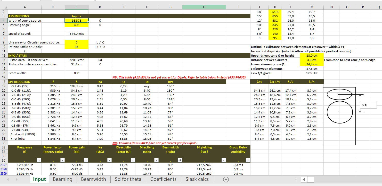The width and height of the screenshot is (382, 186).
Task: Click the 27,3 cm c-c between elements cell
Action: click(312, 69)
